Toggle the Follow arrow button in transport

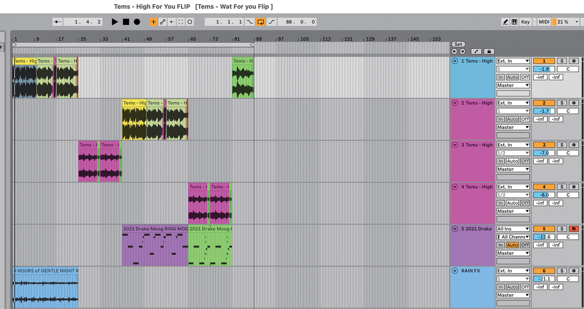pyautogui.click(x=57, y=22)
